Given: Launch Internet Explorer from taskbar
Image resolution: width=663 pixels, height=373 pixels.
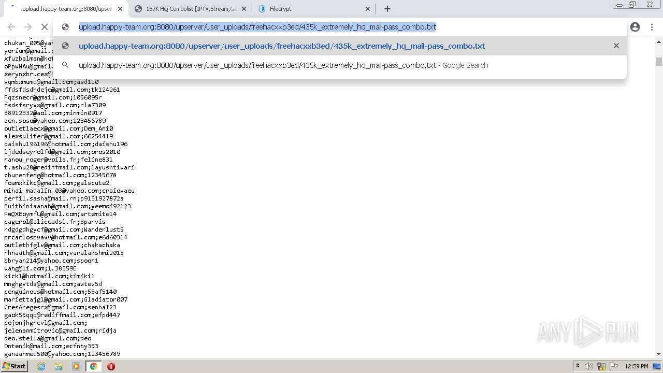Looking at the screenshot, I should click(41, 366).
